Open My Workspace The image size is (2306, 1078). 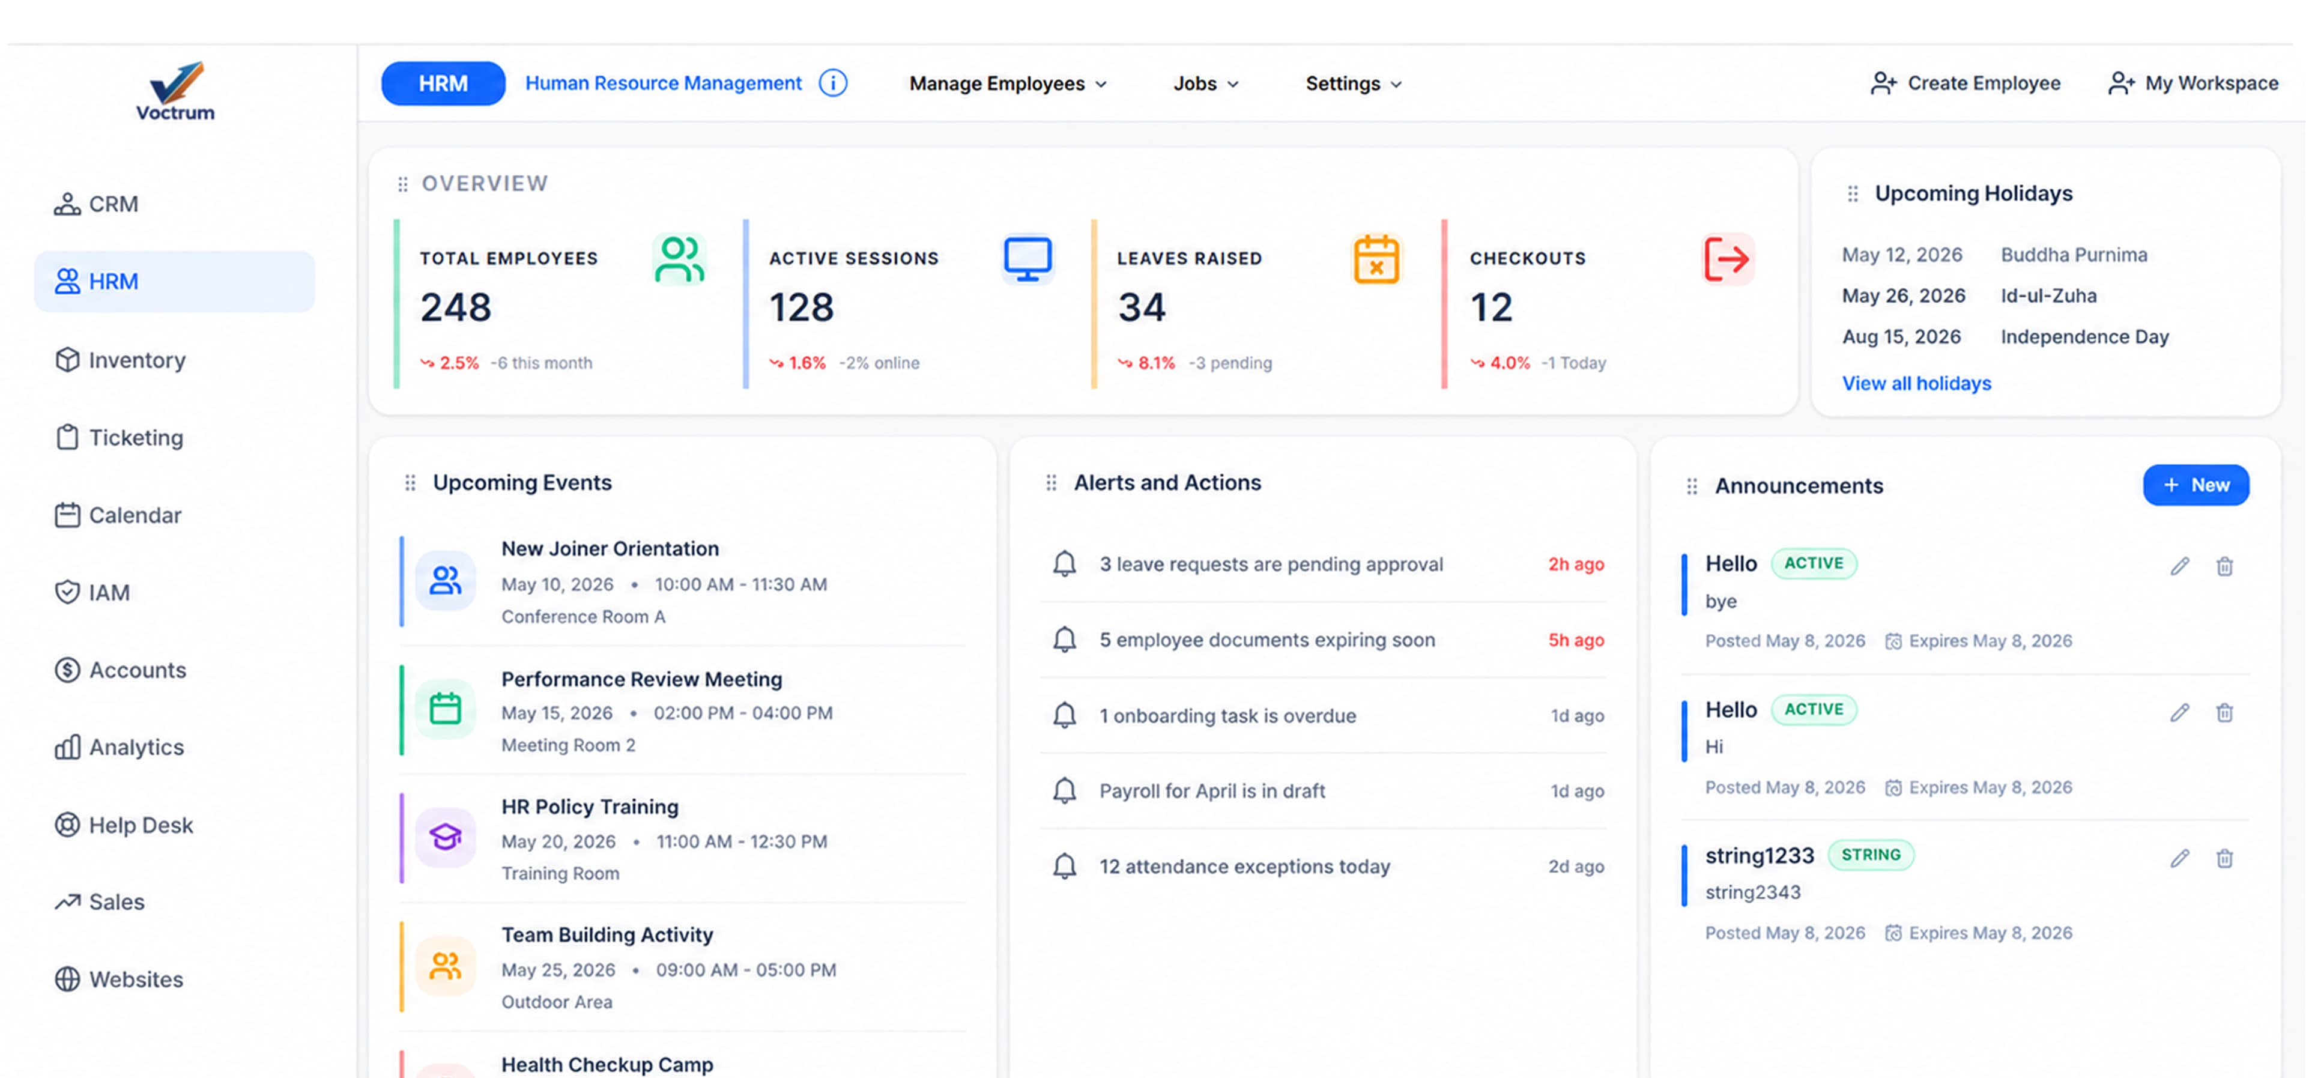tap(2193, 83)
